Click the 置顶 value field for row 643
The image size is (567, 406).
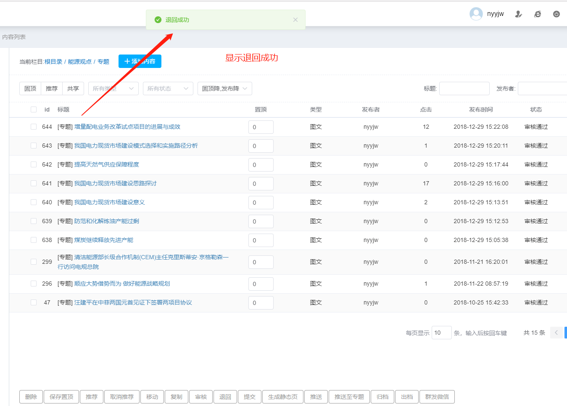click(x=261, y=146)
